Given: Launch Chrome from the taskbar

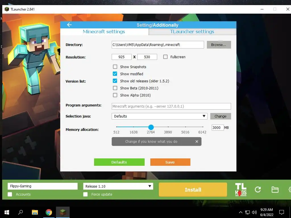Looking at the screenshot, I should (x=49, y=212).
